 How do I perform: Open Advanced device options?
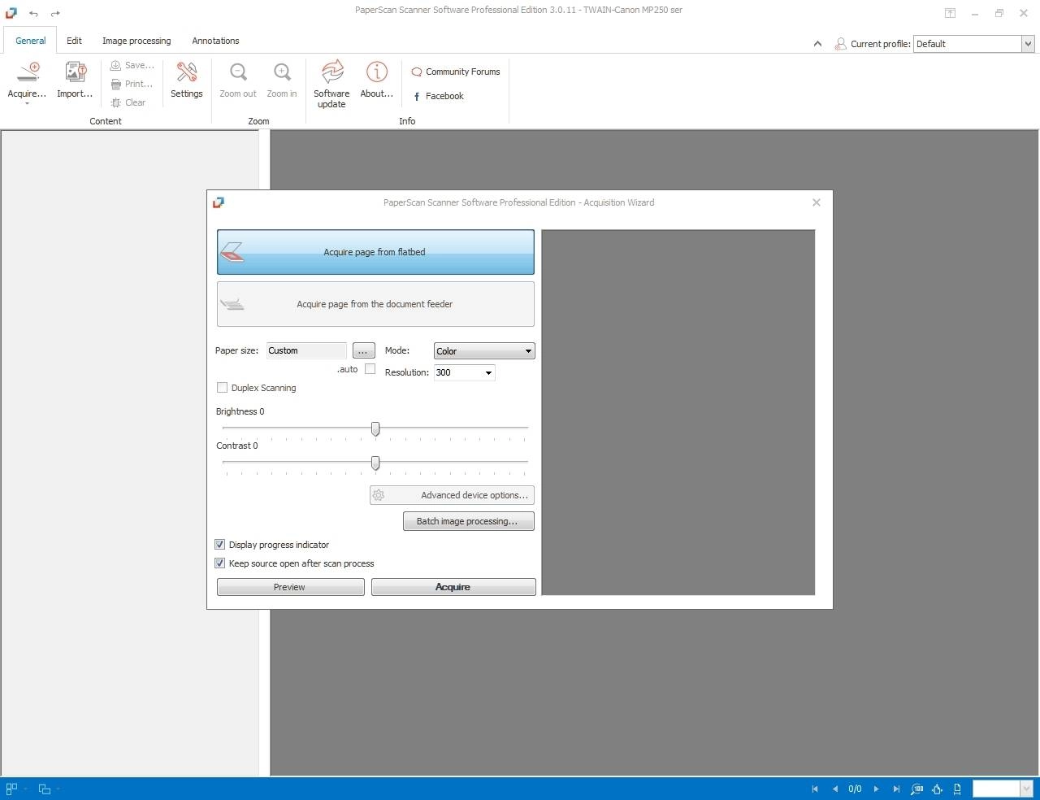[452, 495]
